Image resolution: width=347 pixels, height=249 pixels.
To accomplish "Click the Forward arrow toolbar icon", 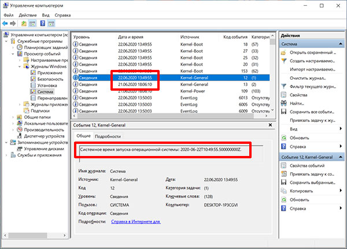I will tap(13, 24).
